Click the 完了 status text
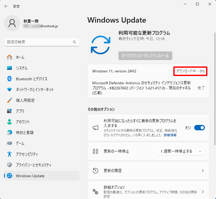The height and width of the screenshot is (199, 216). 201,88
